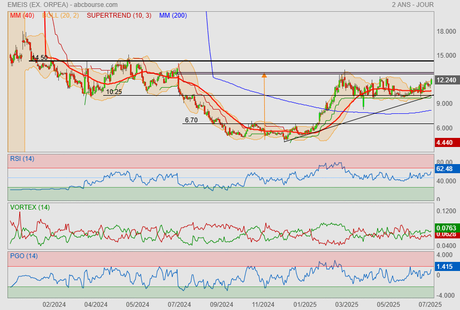Click the 05/2024 date axis label
The image size is (460, 310).
click(138, 305)
